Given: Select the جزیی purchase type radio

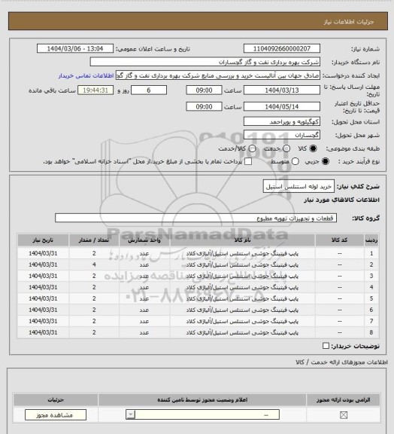Looking at the screenshot, I should click(326, 161).
